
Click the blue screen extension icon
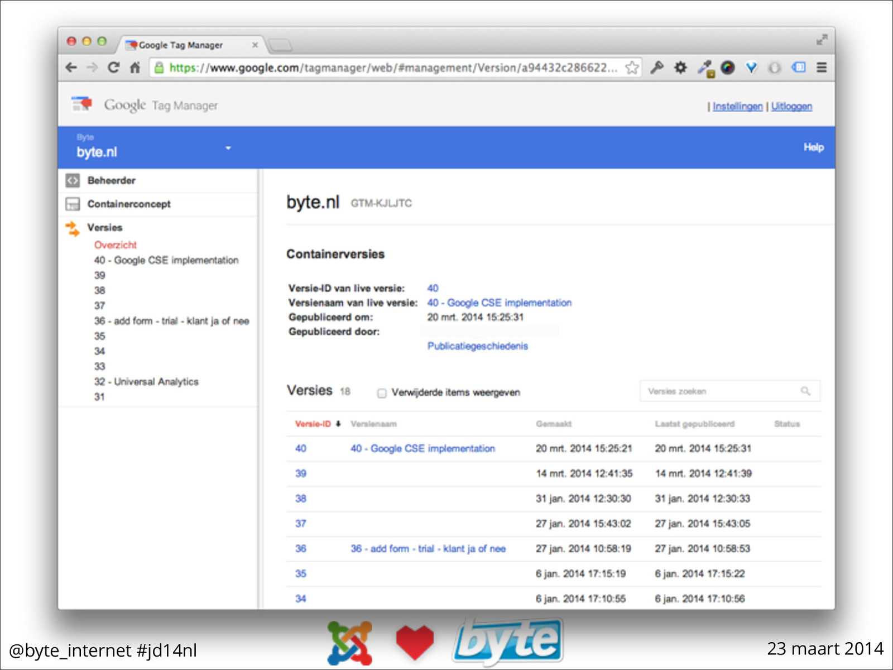[x=799, y=68]
